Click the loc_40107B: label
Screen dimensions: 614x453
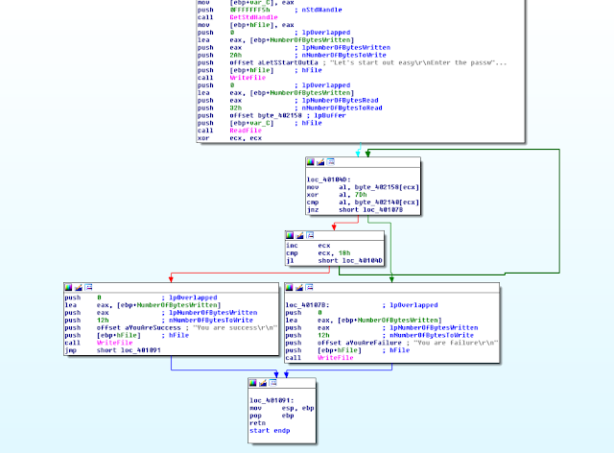click(x=307, y=305)
